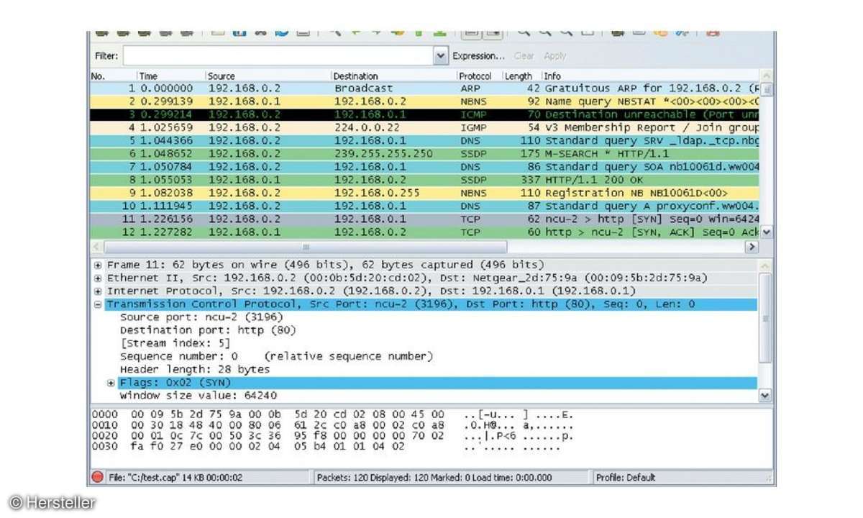Select packet 4 IGMP Membership Report row
The height and width of the screenshot is (518, 863).
click(x=424, y=127)
